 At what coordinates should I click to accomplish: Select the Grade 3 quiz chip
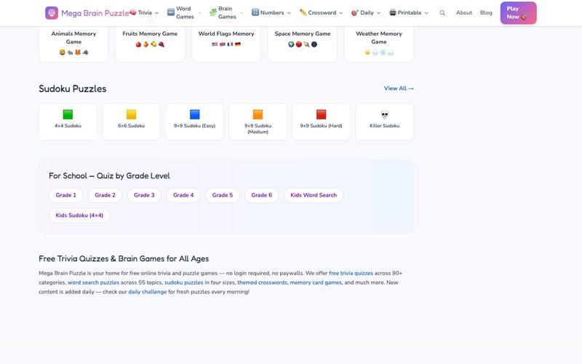coord(144,195)
